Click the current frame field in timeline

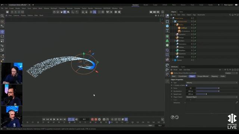(84, 119)
